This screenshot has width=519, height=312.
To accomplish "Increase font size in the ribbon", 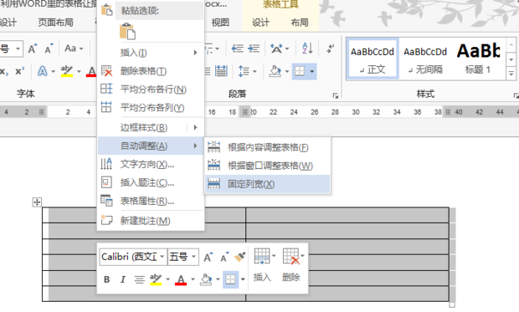I will [33, 49].
